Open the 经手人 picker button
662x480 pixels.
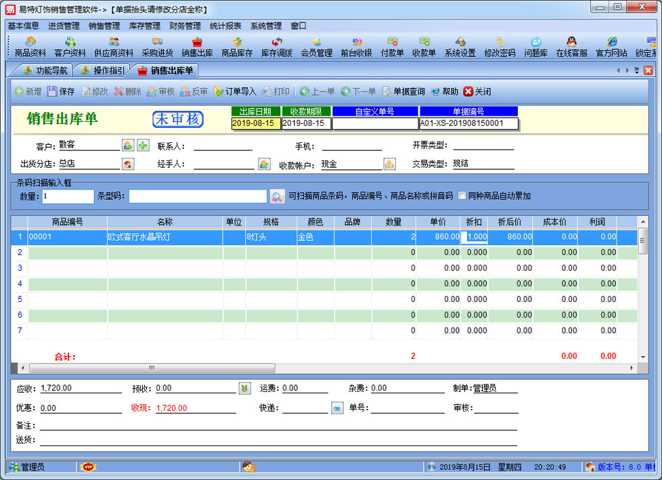point(264,164)
